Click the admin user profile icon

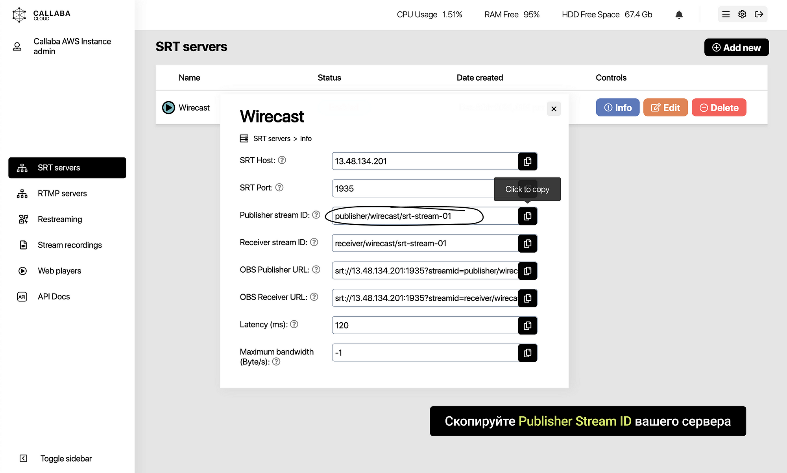point(17,46)
